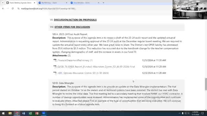Expand the browser tab search dropdown
This screenshot has width=207, height=116.
(3, 3)
